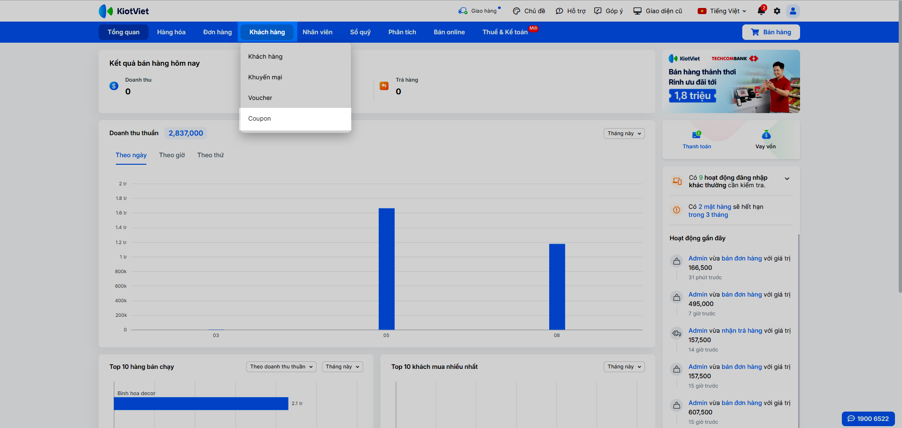
Task: Open the settings gear
Action: pyautogui.click(x=777, y=11)
